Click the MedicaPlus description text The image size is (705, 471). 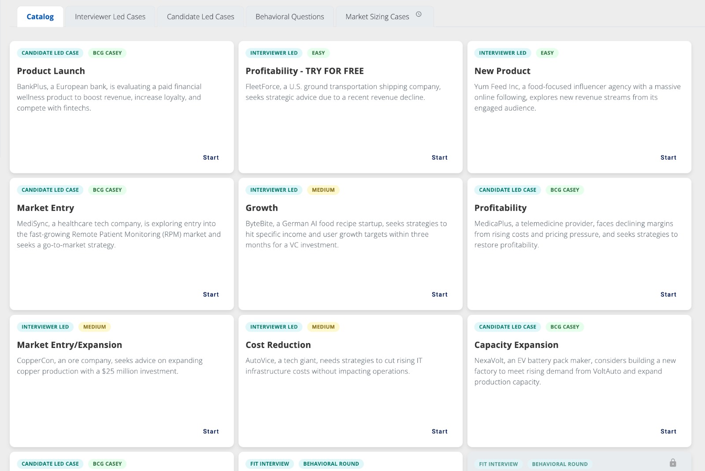(576, 235)
